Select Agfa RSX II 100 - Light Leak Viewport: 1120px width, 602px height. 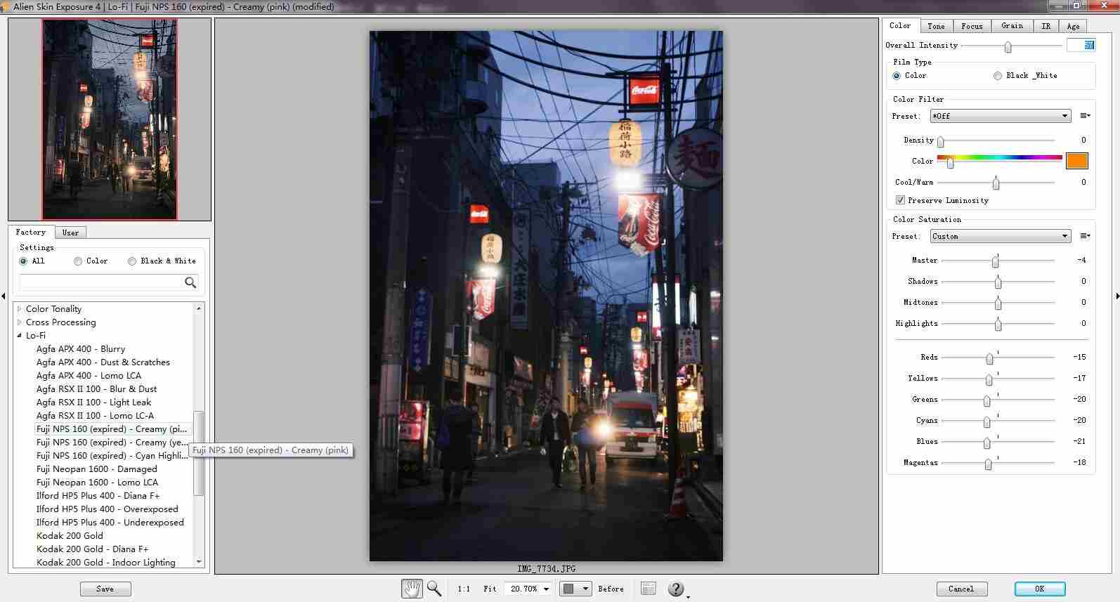(x=94, y=403)
